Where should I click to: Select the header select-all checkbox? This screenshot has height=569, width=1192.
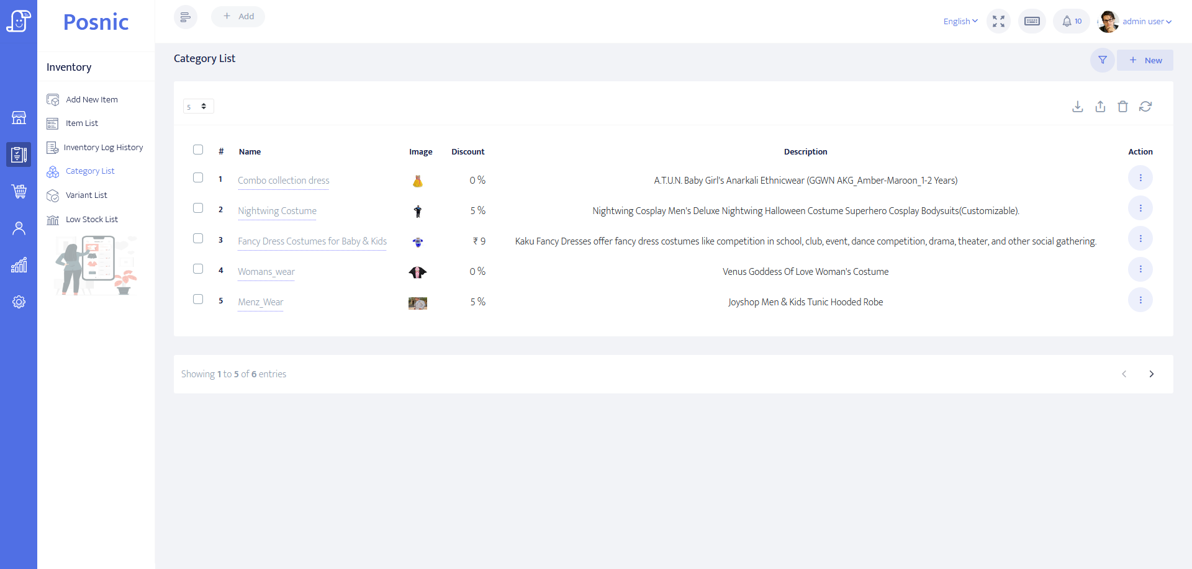pos(198,150)
